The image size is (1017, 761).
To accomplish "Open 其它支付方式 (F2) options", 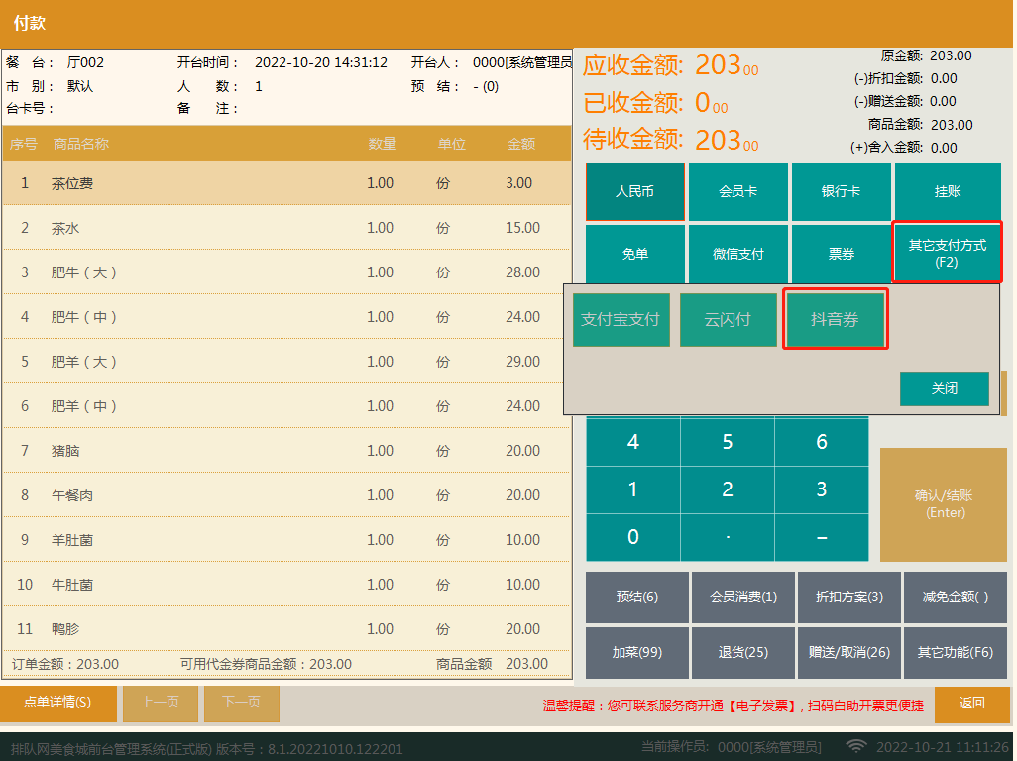I will click(x=947, y=253).
